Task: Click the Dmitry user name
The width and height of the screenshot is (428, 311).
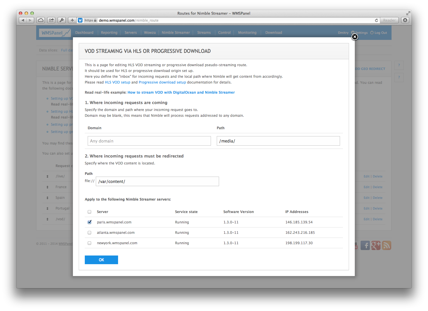Action: [x=343, y=33]
